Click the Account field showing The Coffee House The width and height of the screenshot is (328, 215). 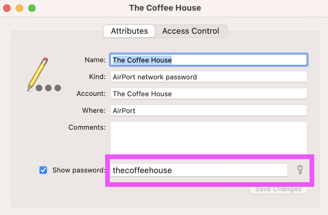coord(208,94)
